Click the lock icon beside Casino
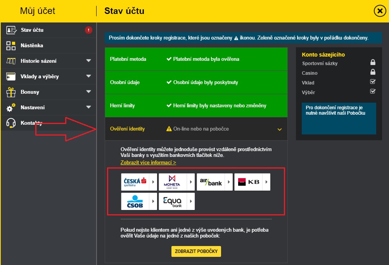 pos(373,72)
